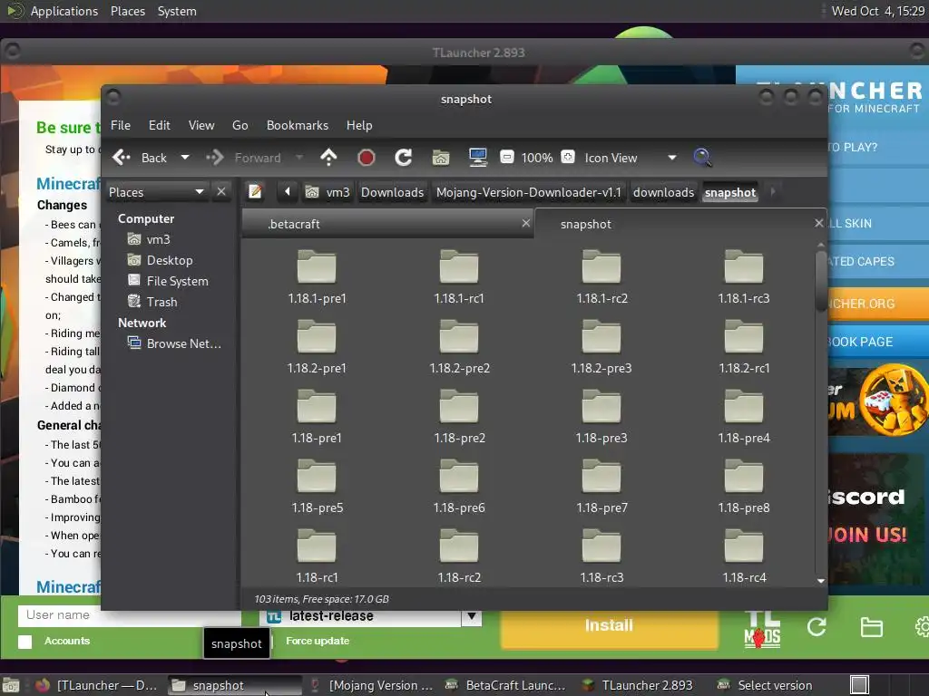929x696 pixels.
Task: Open the Help menu
Action: pos(359,125)
